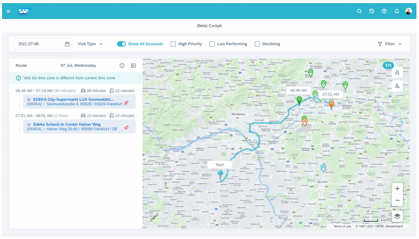Screen dimensions: 419x239
Task: Toggle the Show All Accounts switch
Action: (121, 44)
